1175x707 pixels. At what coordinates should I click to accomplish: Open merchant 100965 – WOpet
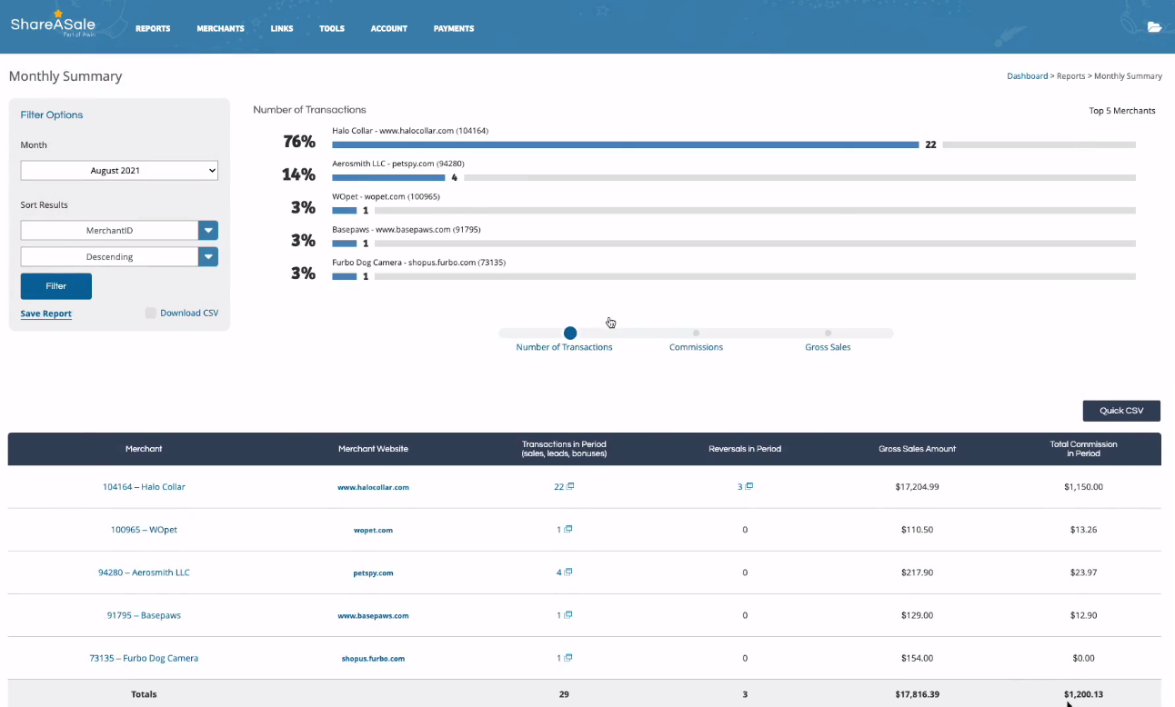click(144, 530)
